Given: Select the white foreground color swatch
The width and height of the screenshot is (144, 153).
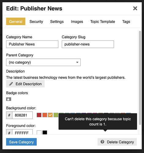Looking at the screenshot, I should (39, 132).
